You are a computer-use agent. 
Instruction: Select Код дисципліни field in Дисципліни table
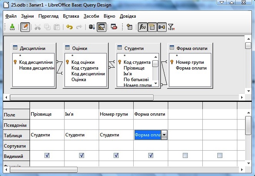click(36, 62)
